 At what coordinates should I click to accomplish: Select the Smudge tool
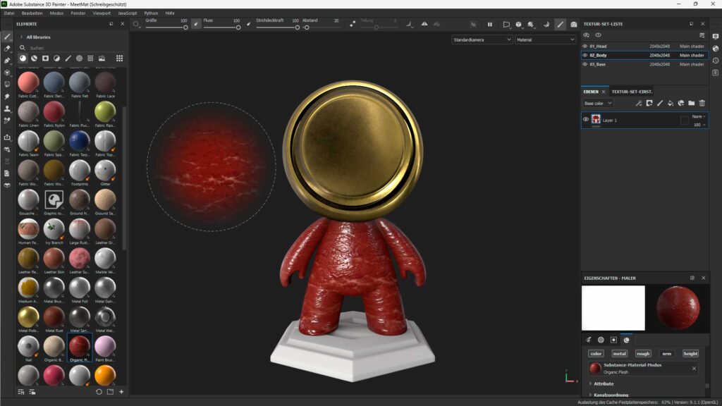[7, 97]
